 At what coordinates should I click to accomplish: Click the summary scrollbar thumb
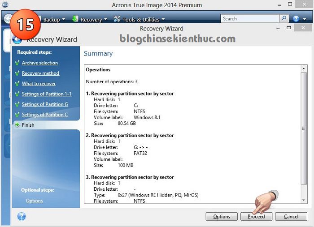(304, 128)
